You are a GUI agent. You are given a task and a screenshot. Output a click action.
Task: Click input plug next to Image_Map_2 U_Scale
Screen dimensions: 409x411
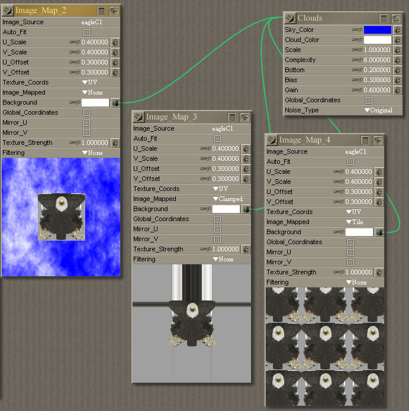115,42
